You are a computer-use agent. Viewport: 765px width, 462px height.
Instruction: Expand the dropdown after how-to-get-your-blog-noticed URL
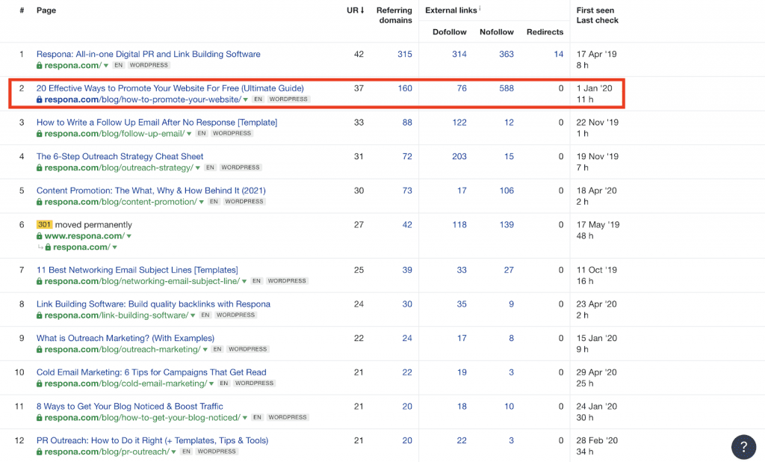click(x=244, y=418)
